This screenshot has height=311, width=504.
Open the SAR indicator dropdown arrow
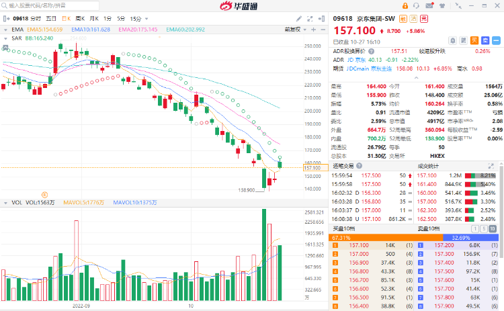[5, 38]
